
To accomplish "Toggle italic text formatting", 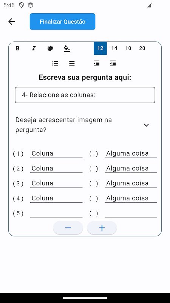I will (34, 48).
